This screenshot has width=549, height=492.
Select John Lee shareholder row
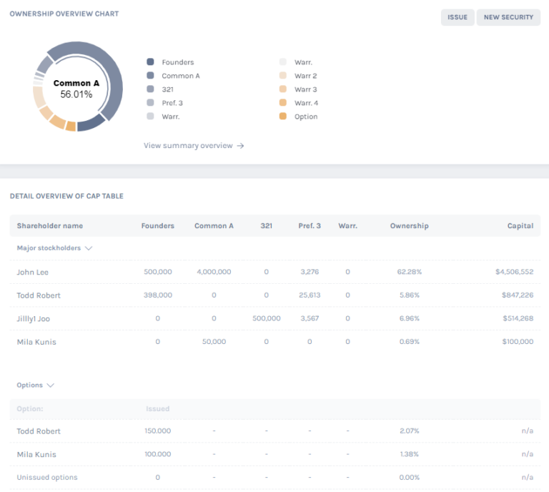33,272
